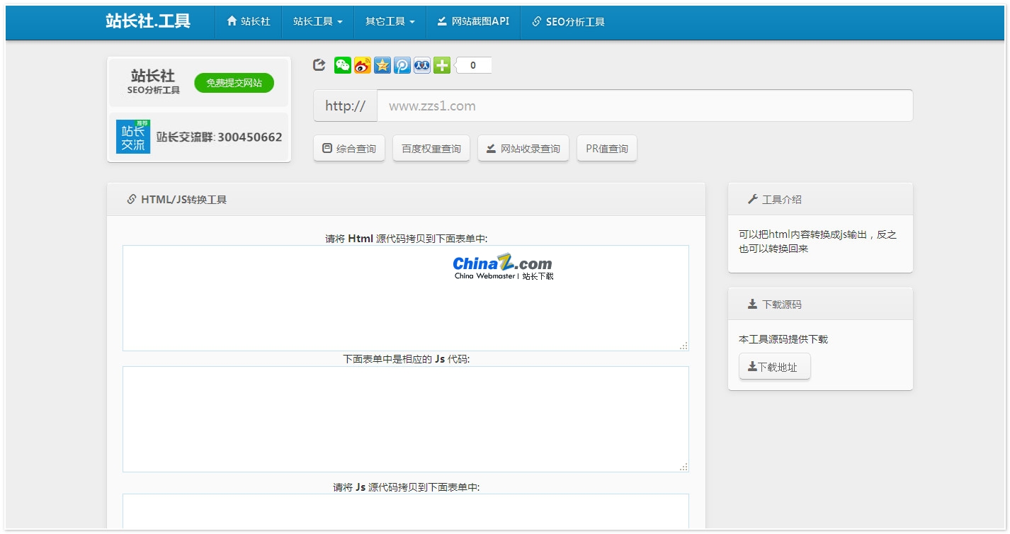Click the PR值查询 button
1010x534 pixels.
coord(607,148)
